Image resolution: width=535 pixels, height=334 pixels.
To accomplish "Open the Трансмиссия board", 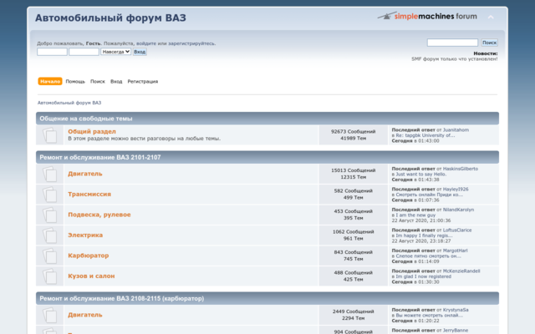I will 89,195.
